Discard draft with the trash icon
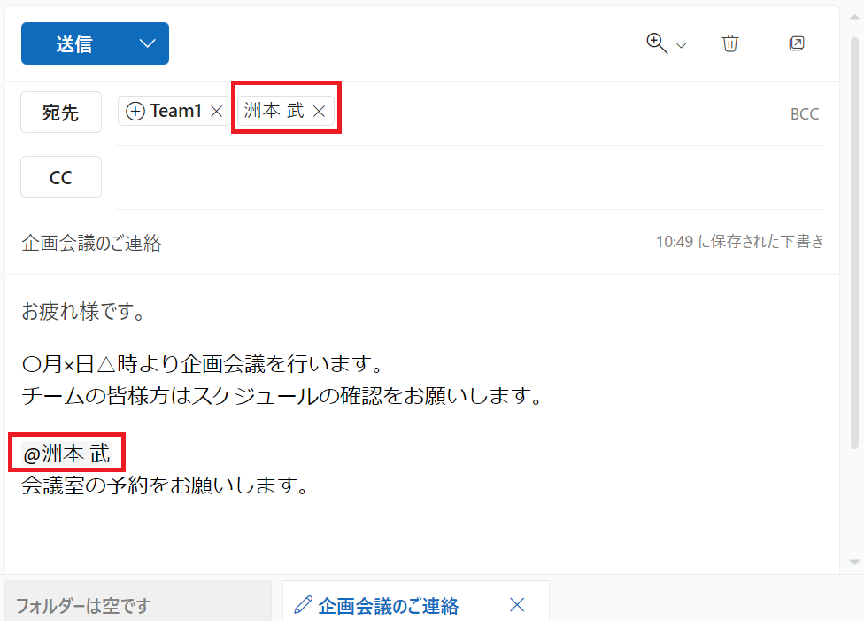This screenshot has width=864, height=621. coord(730,43)
